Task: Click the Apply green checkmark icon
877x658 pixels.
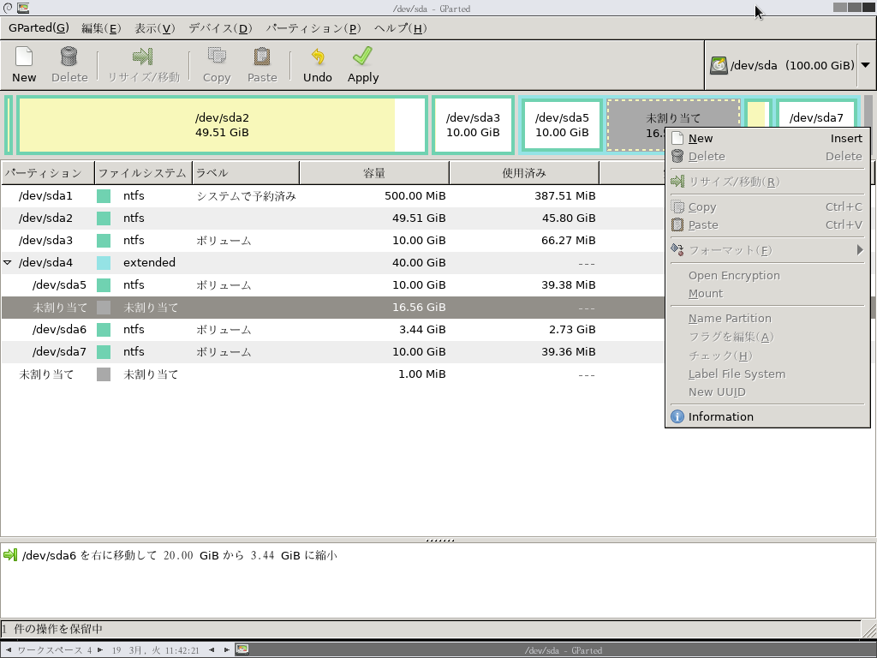Action: coord(363,57)
